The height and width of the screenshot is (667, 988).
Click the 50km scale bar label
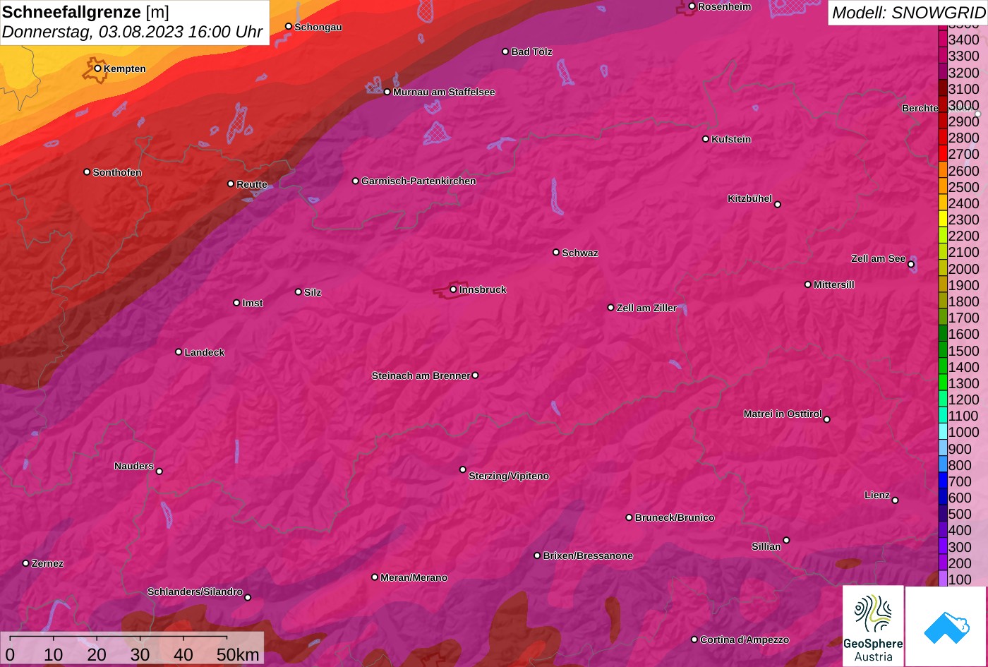[x=238, y=654]
